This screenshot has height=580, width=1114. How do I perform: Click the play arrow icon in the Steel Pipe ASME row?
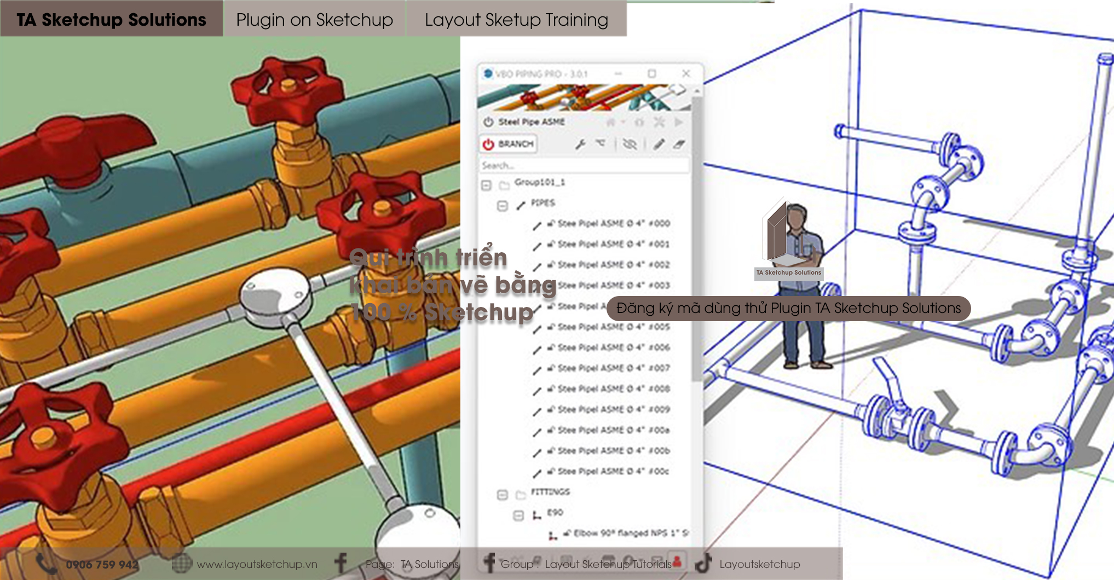click(x=679, y=122)
